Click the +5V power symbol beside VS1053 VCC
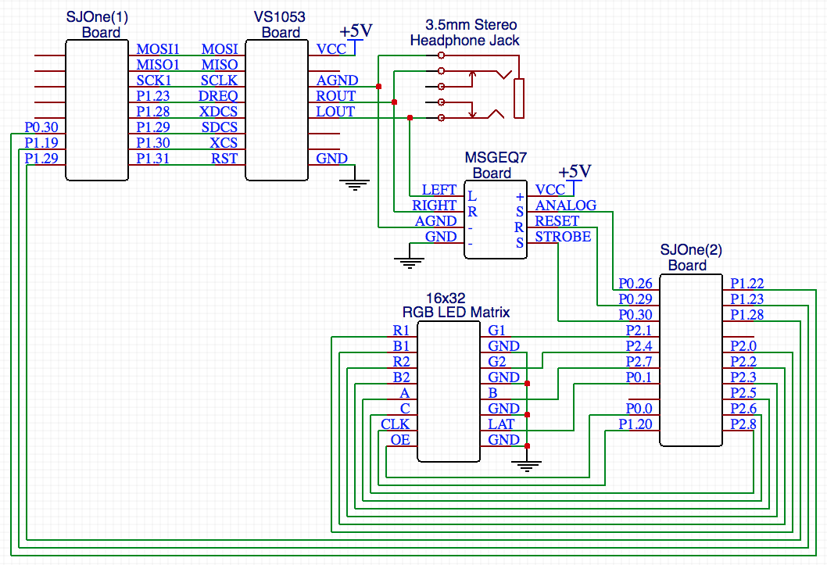This screenshot has width=827, height=565. point(356,38)
